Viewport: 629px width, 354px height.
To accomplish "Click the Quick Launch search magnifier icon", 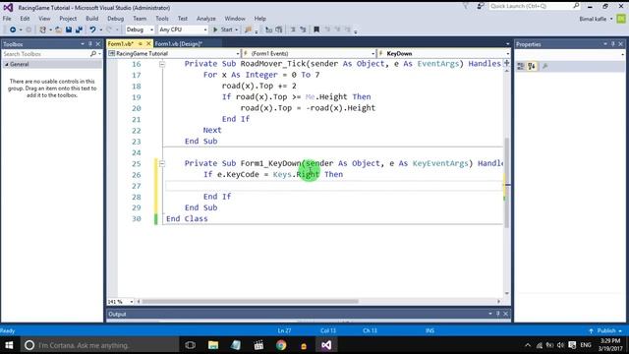I will tap(576, 6).
